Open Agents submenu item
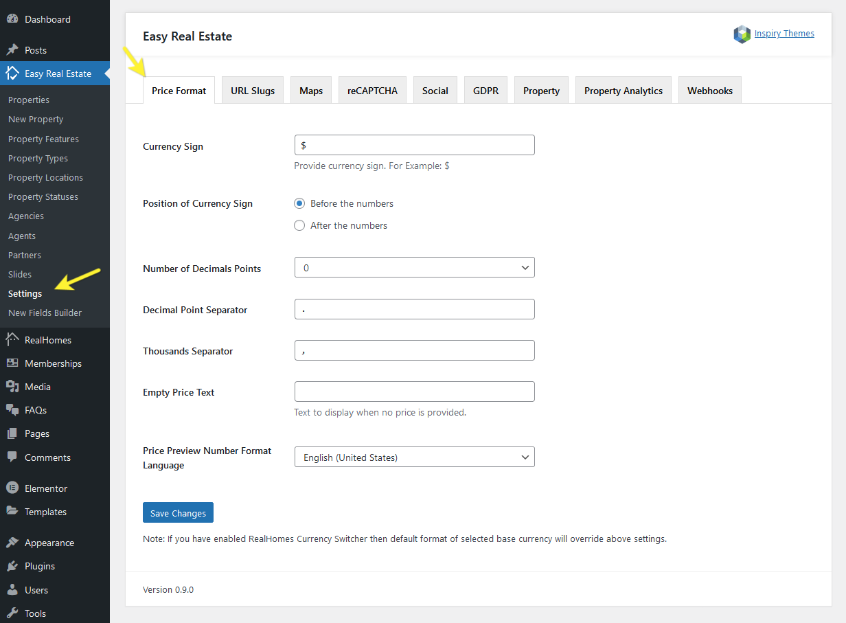Viewport: 846px width, 623px height. 22,236
